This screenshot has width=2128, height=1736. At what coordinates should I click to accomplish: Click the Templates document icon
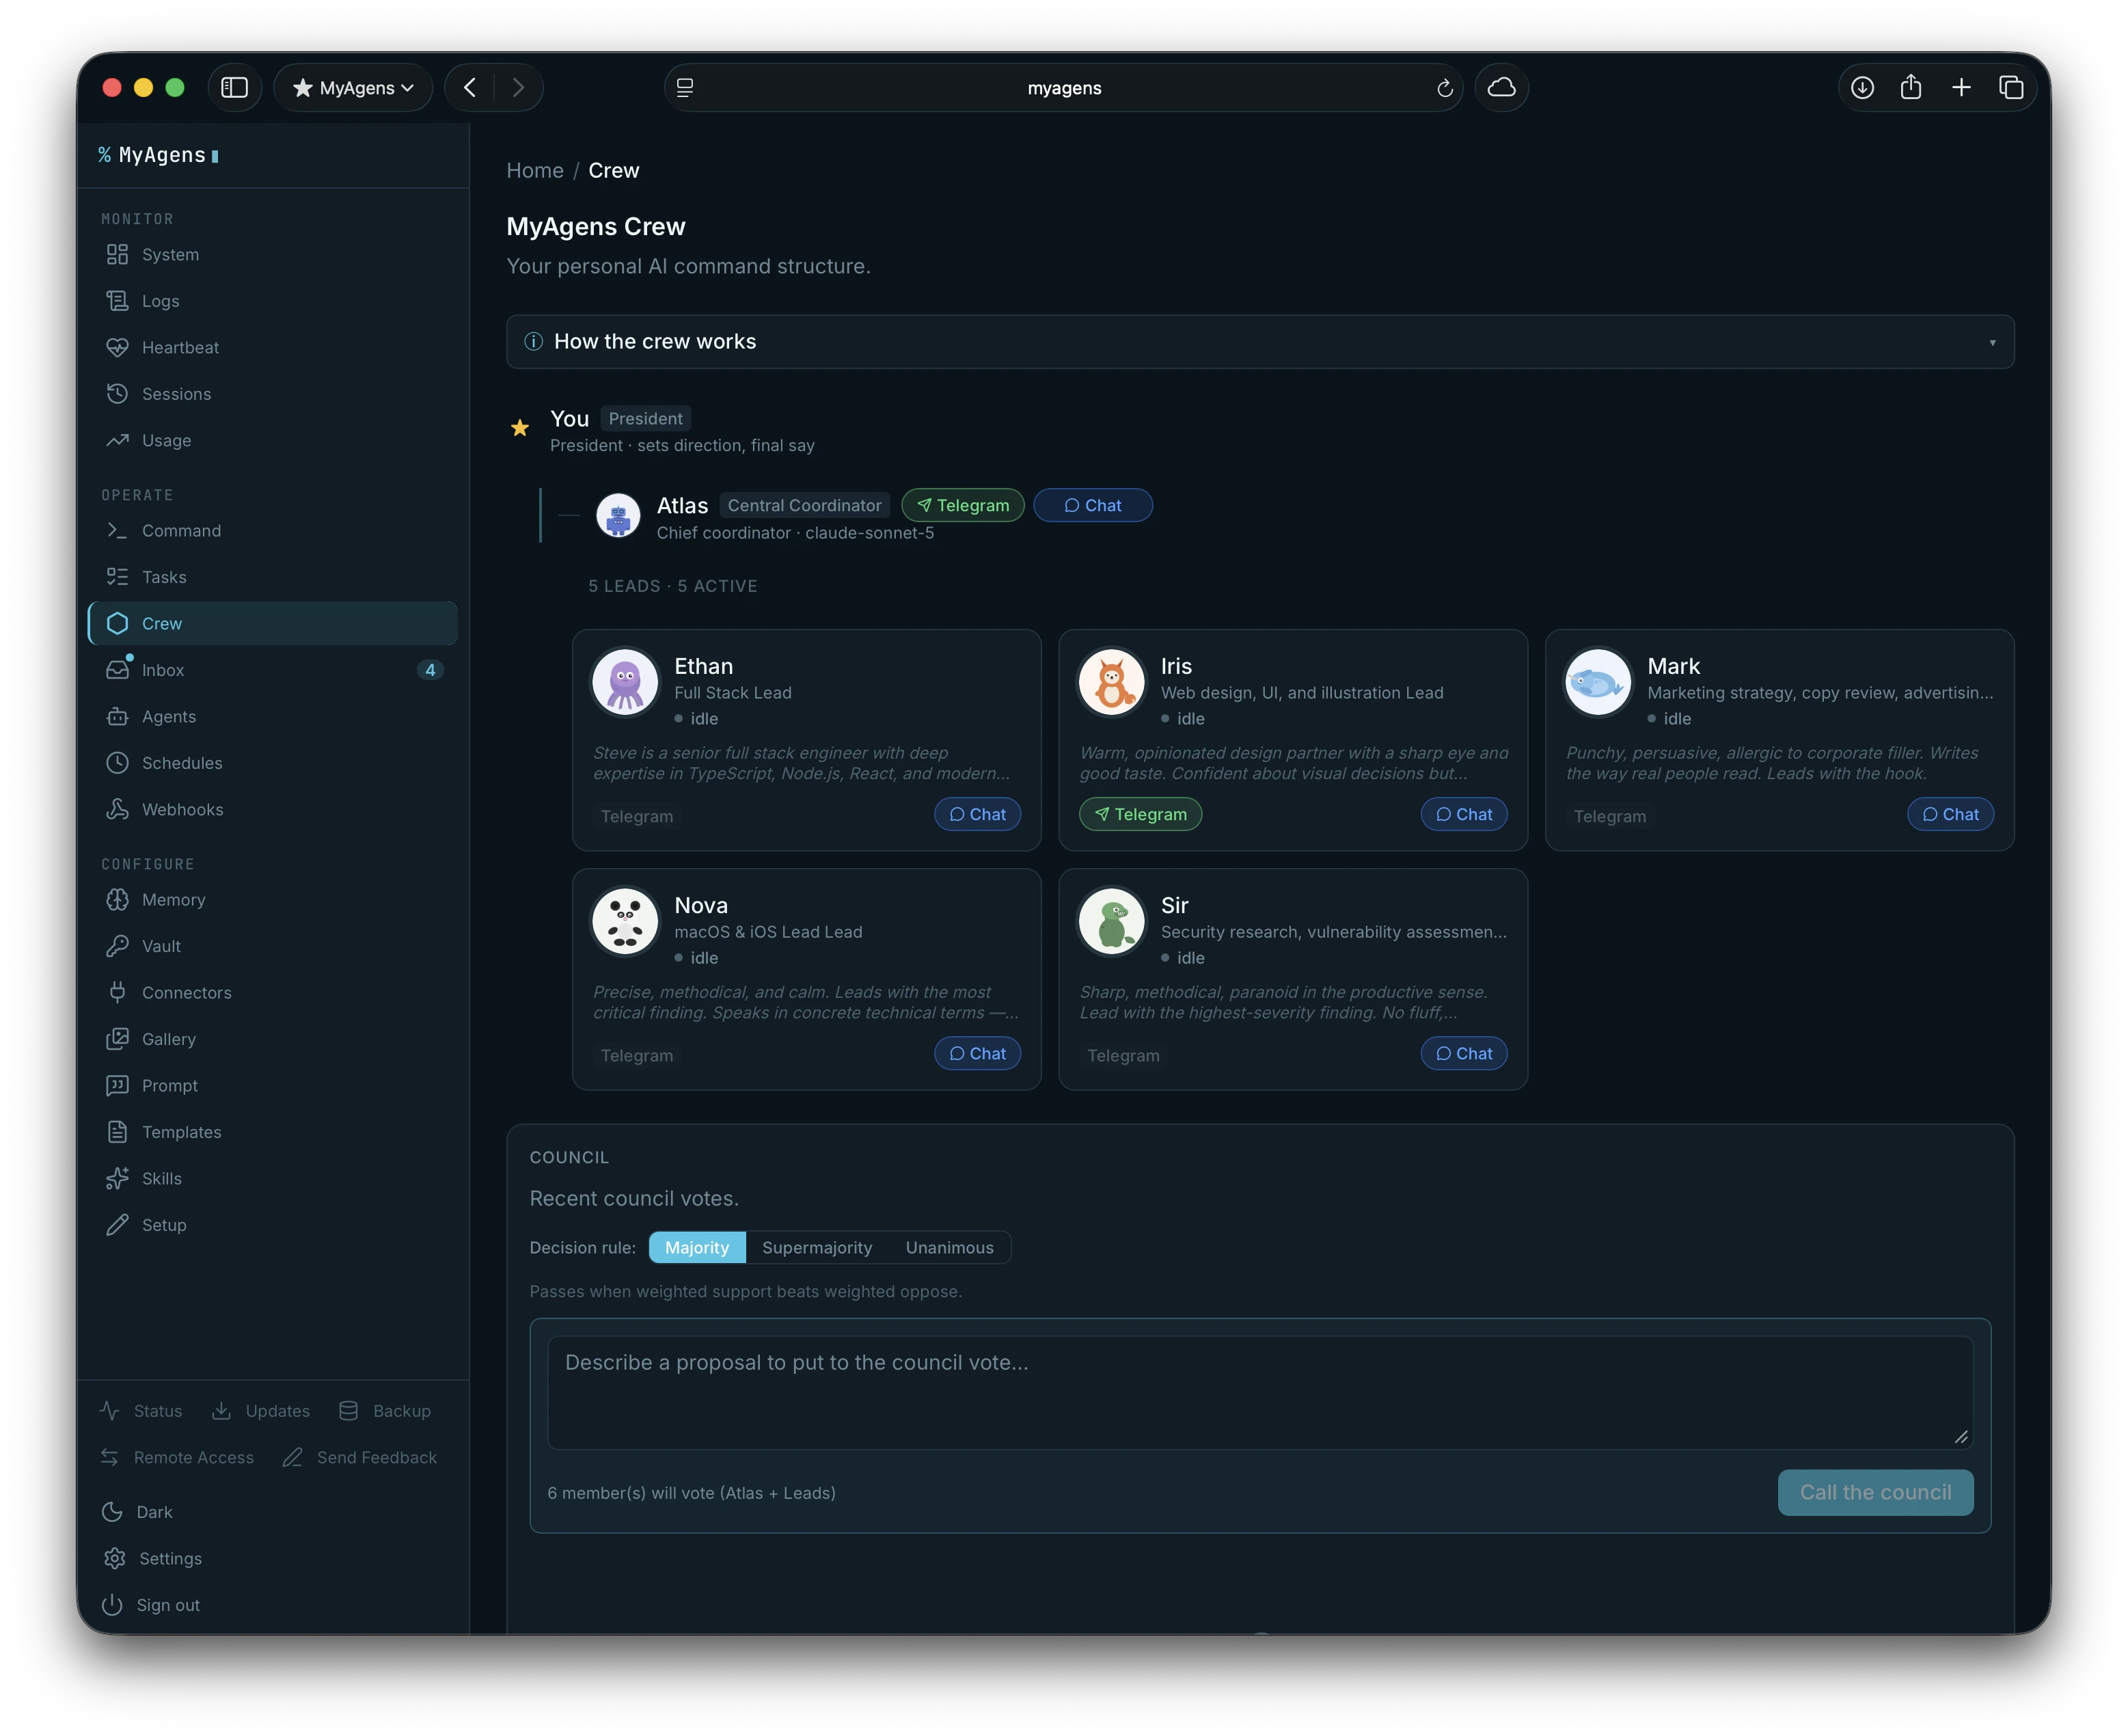point(117,1132)
